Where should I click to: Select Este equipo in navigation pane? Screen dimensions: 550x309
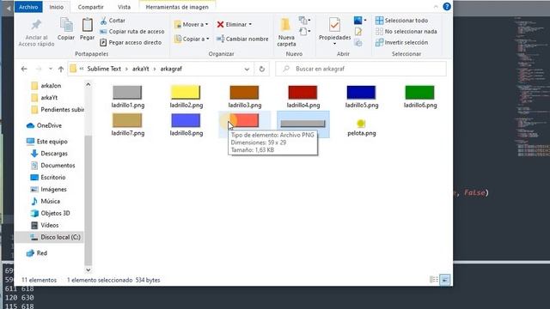pyautogui.click(x=46, y=142)
